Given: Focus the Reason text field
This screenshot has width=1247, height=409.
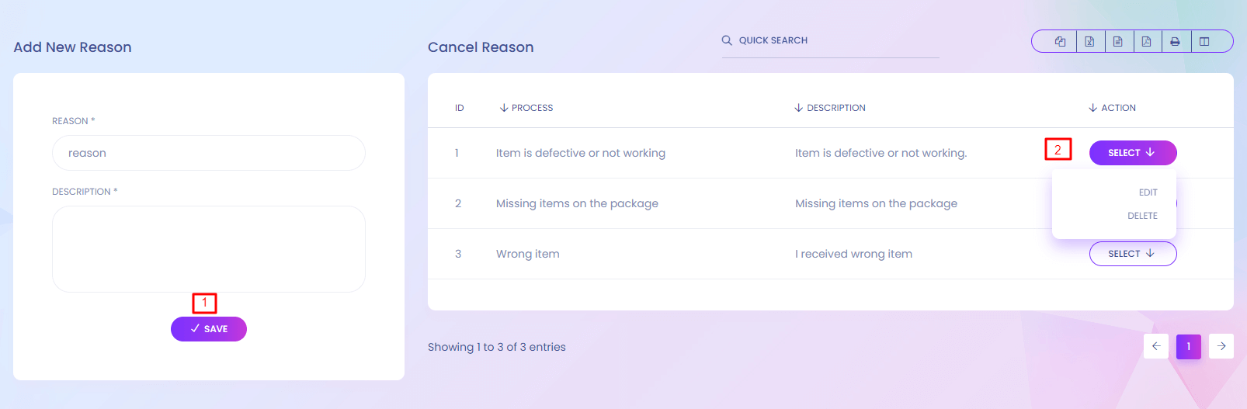Looking at the screenshot, I should click(209, 153).
